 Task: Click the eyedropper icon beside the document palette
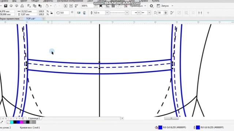pyautogui.click(x=1, y=122)
